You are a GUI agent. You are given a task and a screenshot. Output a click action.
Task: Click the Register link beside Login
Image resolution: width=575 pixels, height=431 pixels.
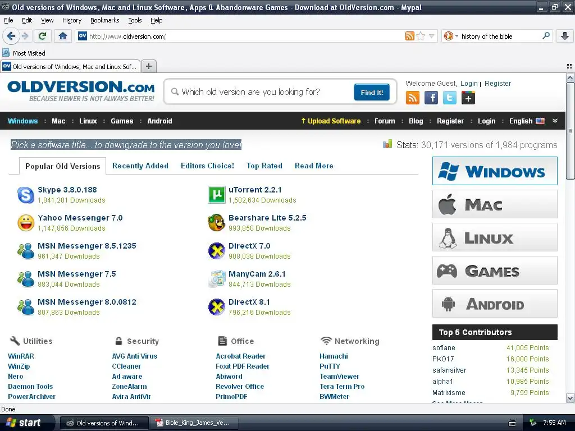click(x=498, y=83)
